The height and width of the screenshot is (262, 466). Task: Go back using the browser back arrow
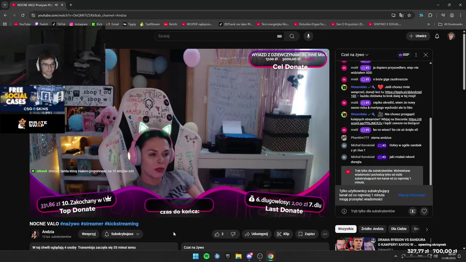click(x=5, y=15)
